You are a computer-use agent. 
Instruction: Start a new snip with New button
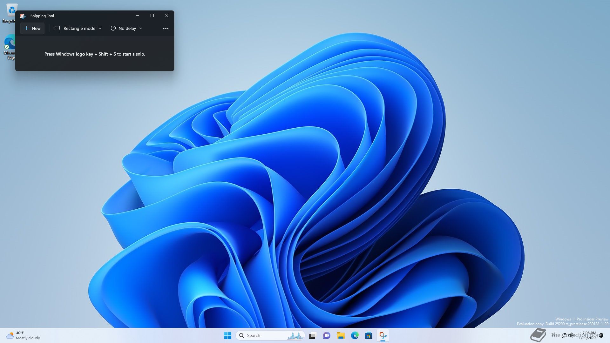(x=32, y=28)
